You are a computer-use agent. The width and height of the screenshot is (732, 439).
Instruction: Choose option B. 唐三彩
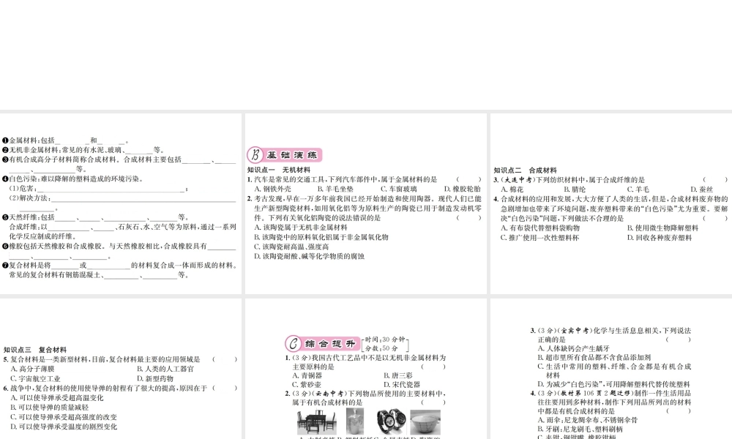pyautogui.click(x=398, y=375)
